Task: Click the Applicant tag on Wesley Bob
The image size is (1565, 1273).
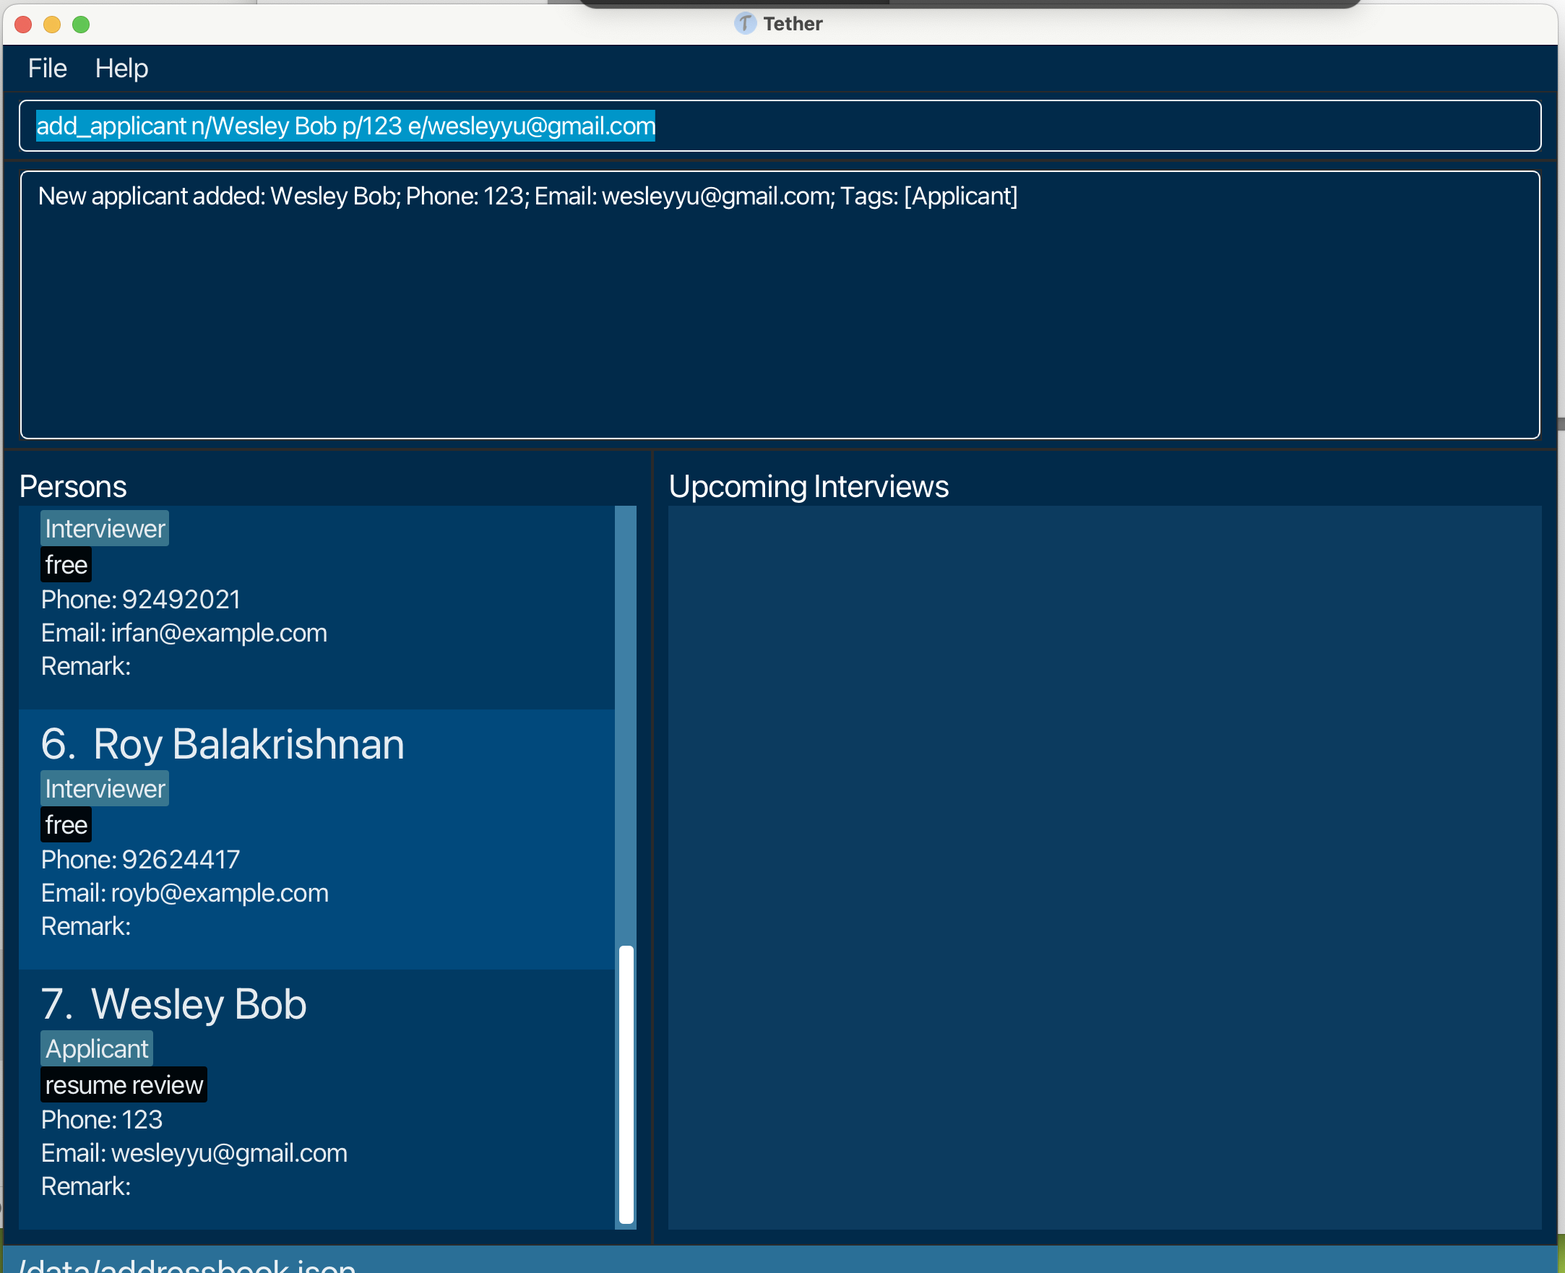Action: coord(98,1048)
